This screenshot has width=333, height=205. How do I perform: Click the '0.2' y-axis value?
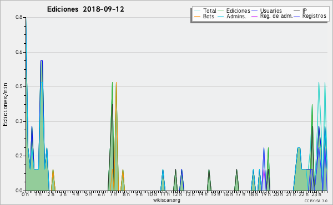click(x=19, y=156)
